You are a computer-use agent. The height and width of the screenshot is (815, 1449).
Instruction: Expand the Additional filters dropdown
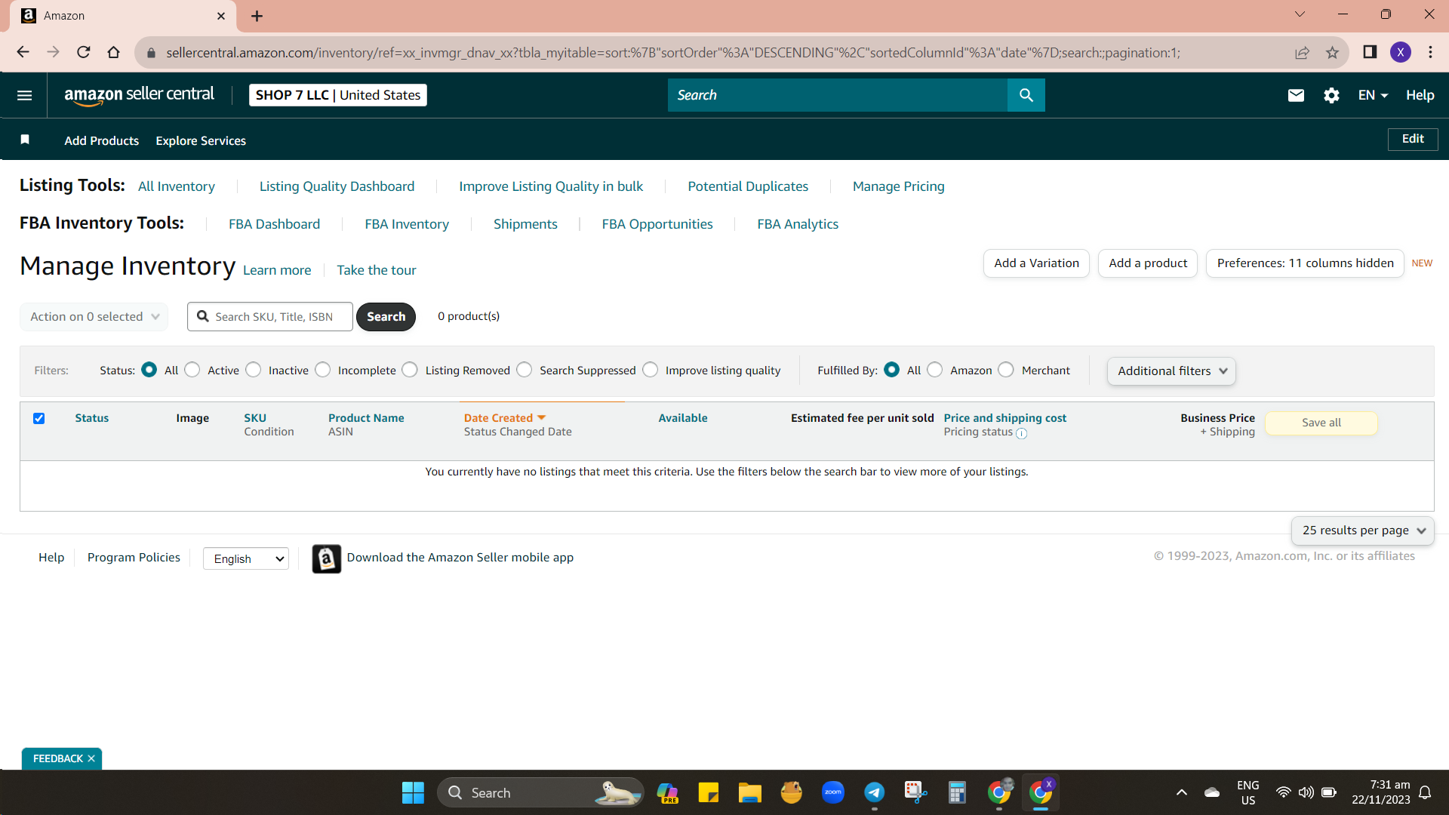tap(1171, 371)
